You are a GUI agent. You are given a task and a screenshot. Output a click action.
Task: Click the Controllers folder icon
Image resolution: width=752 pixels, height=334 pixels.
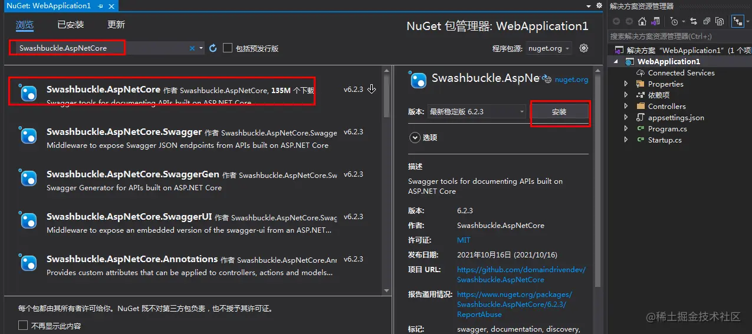(x=641, y=107)
